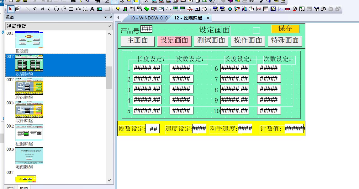Choose the circle drawing tool

56,9
